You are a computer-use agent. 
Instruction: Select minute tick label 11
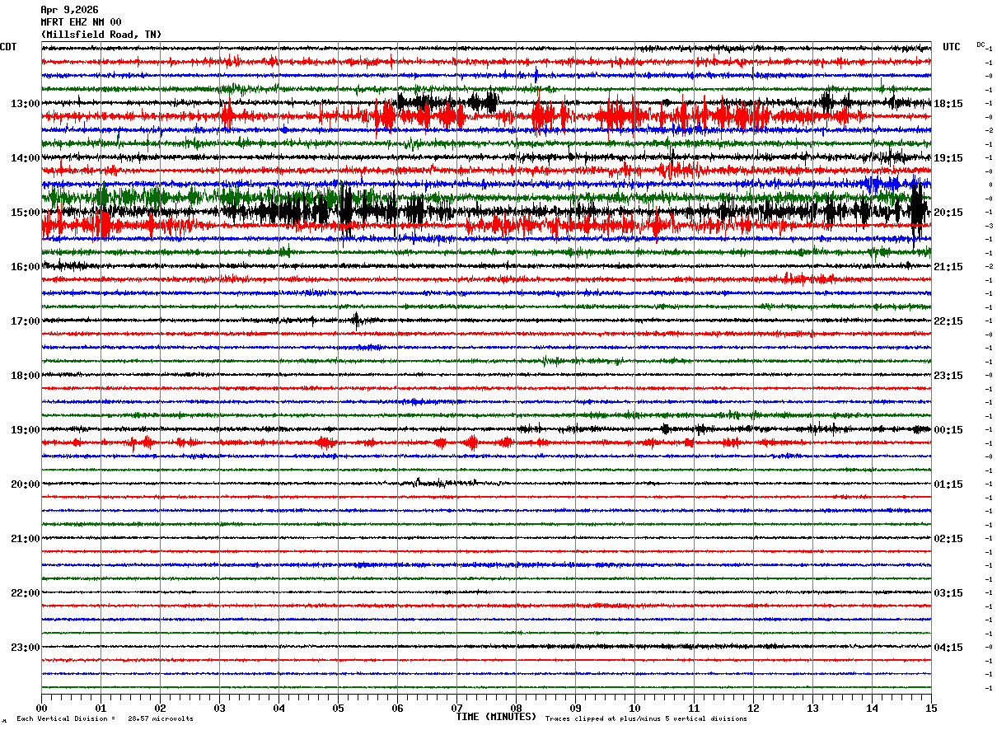[x=694, y=708]
